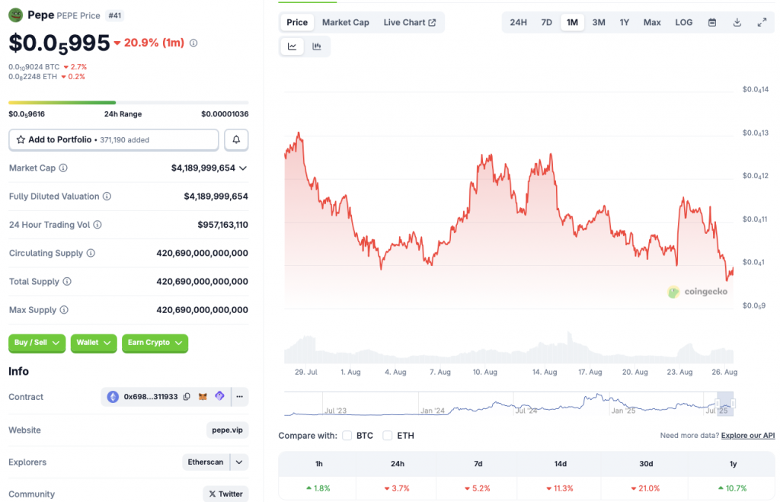Click the purple diamond icon in Contract
780x502 pixels.
[x=219, y=396]
